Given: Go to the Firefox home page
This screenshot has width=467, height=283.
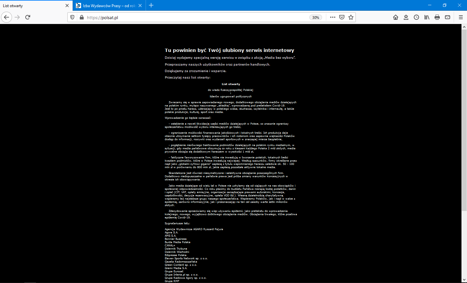Looking at the screenshot, I should pos(396,17).
